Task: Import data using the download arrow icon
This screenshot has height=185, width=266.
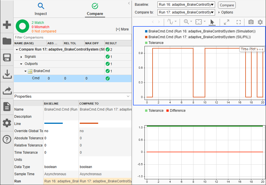Action: pyautogui.click(x=7, y=74)
